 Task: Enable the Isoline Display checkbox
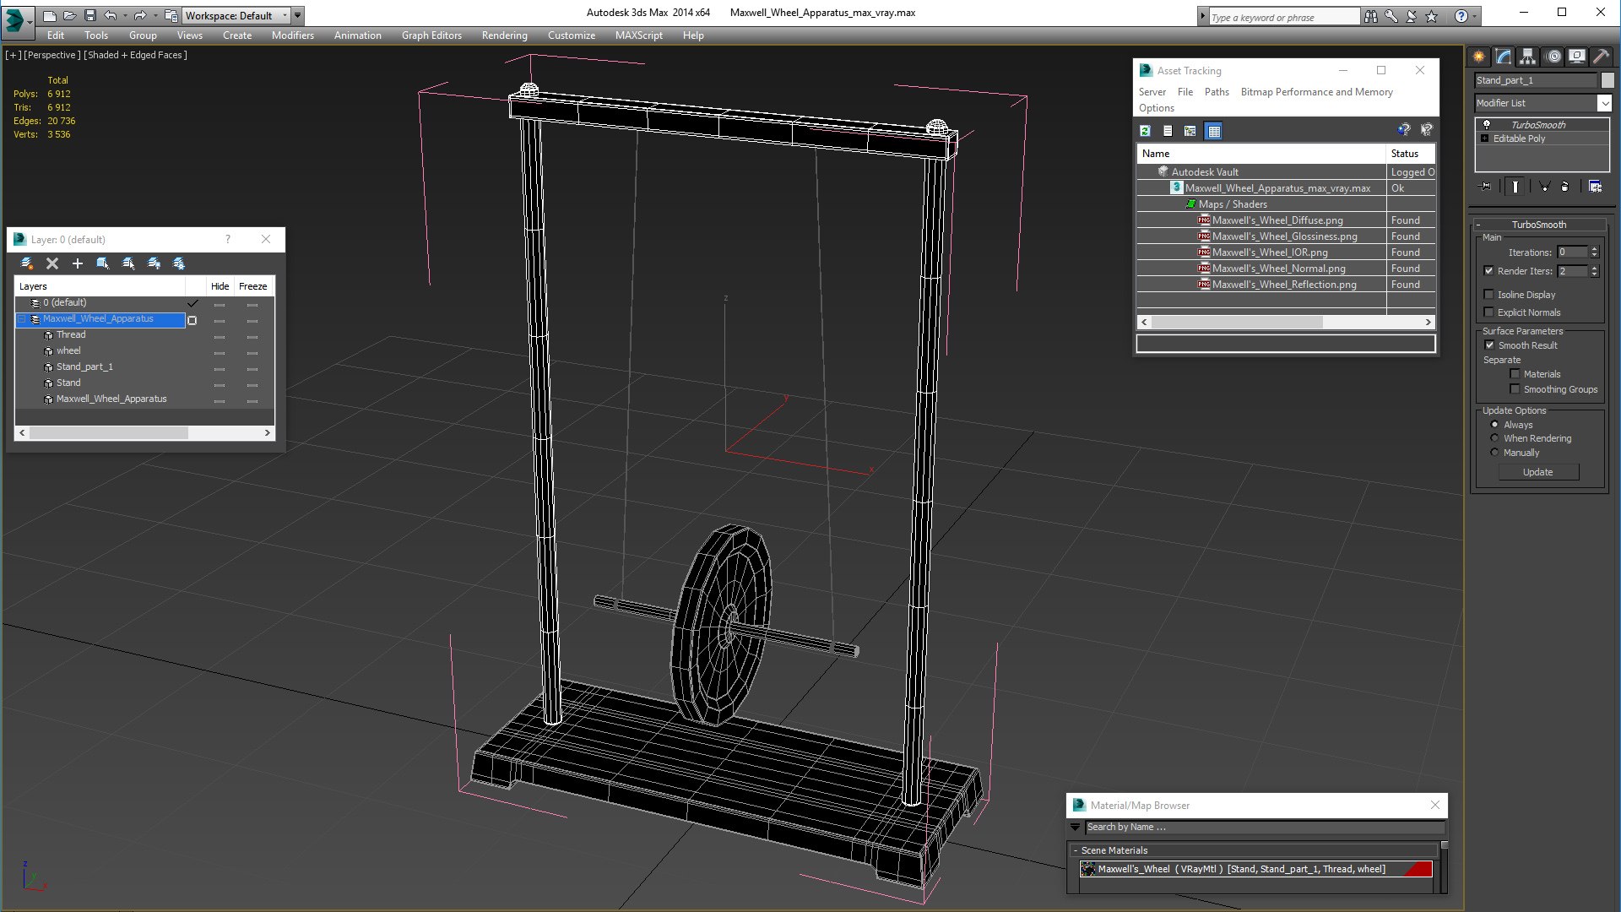pyautogui.click(x=1489, y=295)
